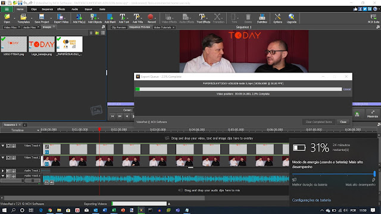This screenshot has width=381, height=214.
Task: Adjust Audio Track 2 pan slider
Action: [33, 181]
